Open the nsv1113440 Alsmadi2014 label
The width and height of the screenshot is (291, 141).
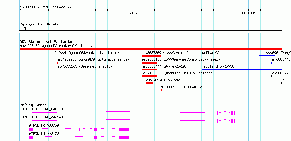pyautogui.click(x=184, y=87)
